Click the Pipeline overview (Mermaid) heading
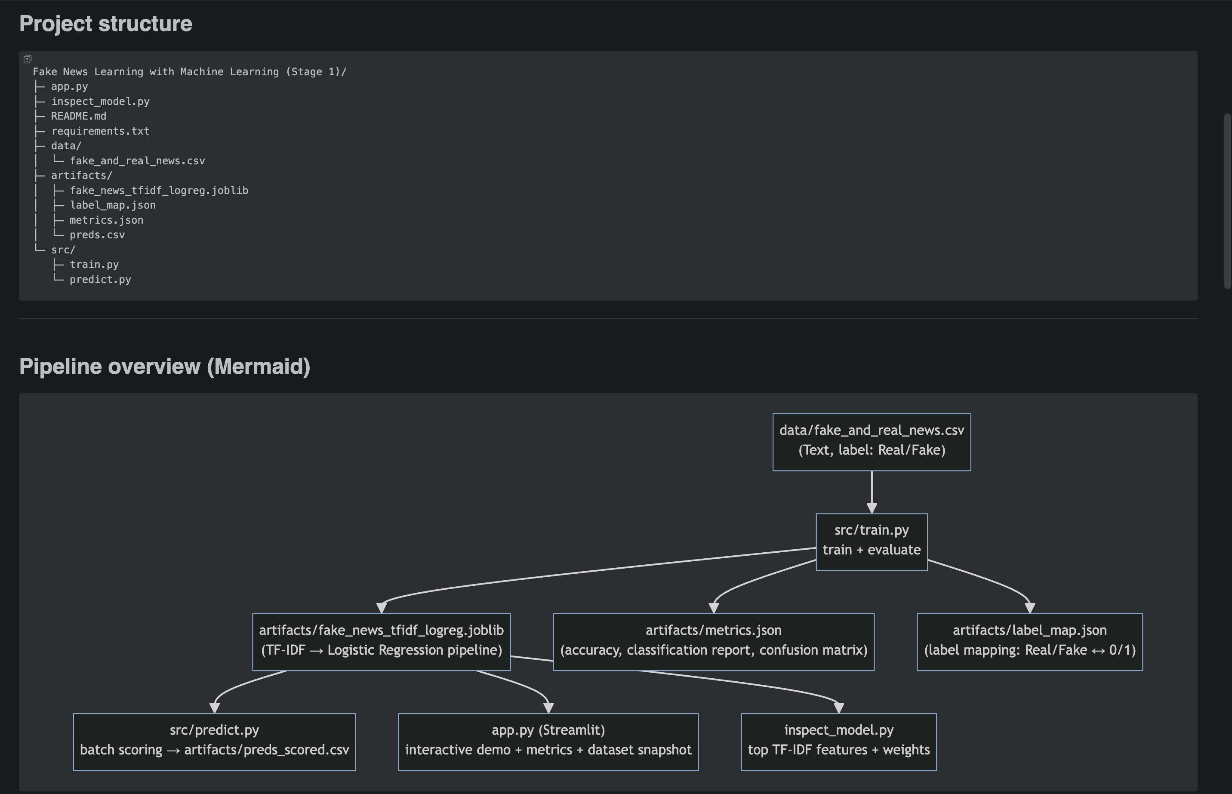Viewport: 1232px width, 794px height. (x=165, y=366)
